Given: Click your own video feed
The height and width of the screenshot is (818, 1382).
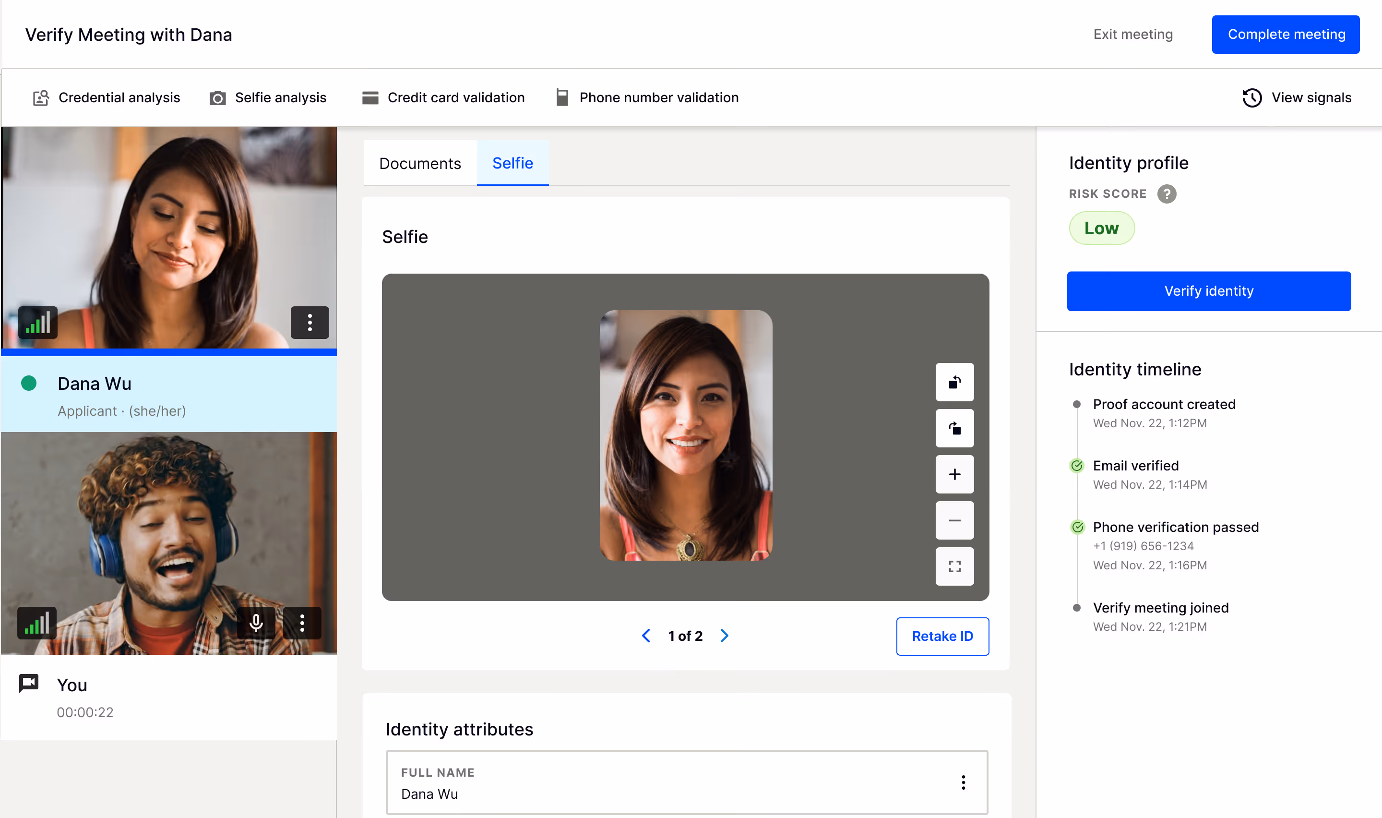Looking at the screenshot, I should click(x=168, y=543).
